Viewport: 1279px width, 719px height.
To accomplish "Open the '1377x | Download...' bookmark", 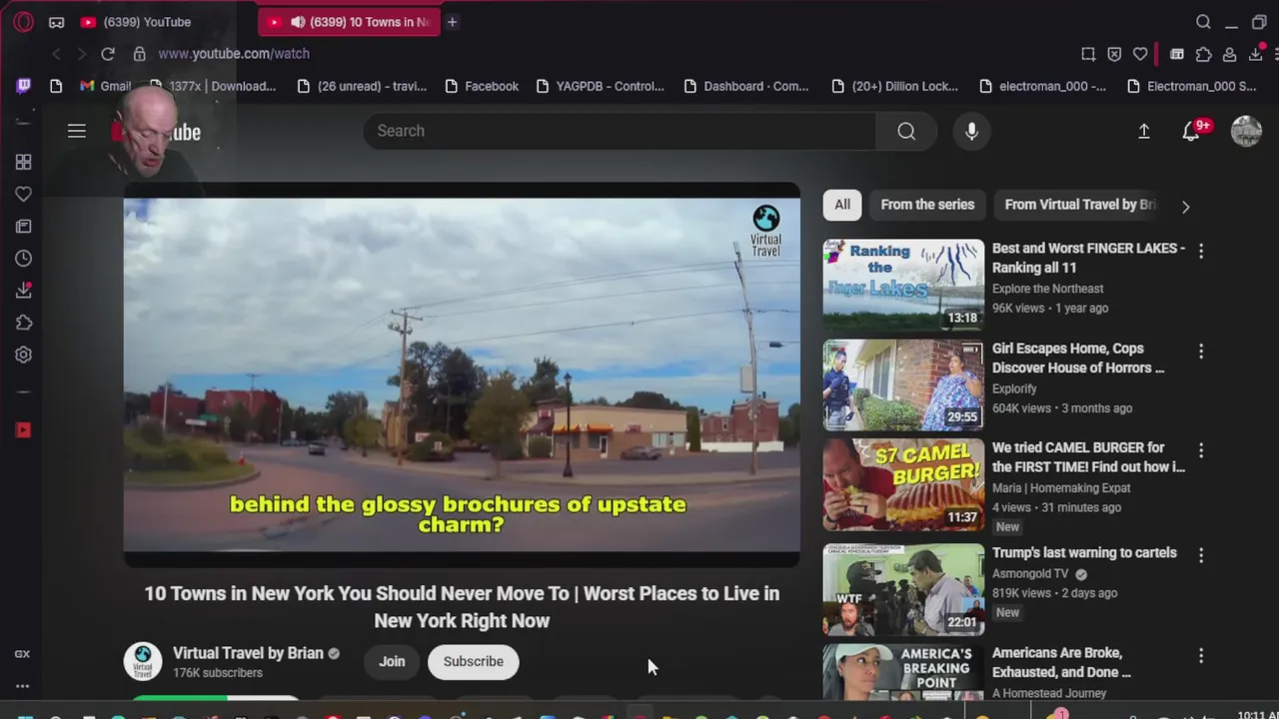I will tap(213, 86).
